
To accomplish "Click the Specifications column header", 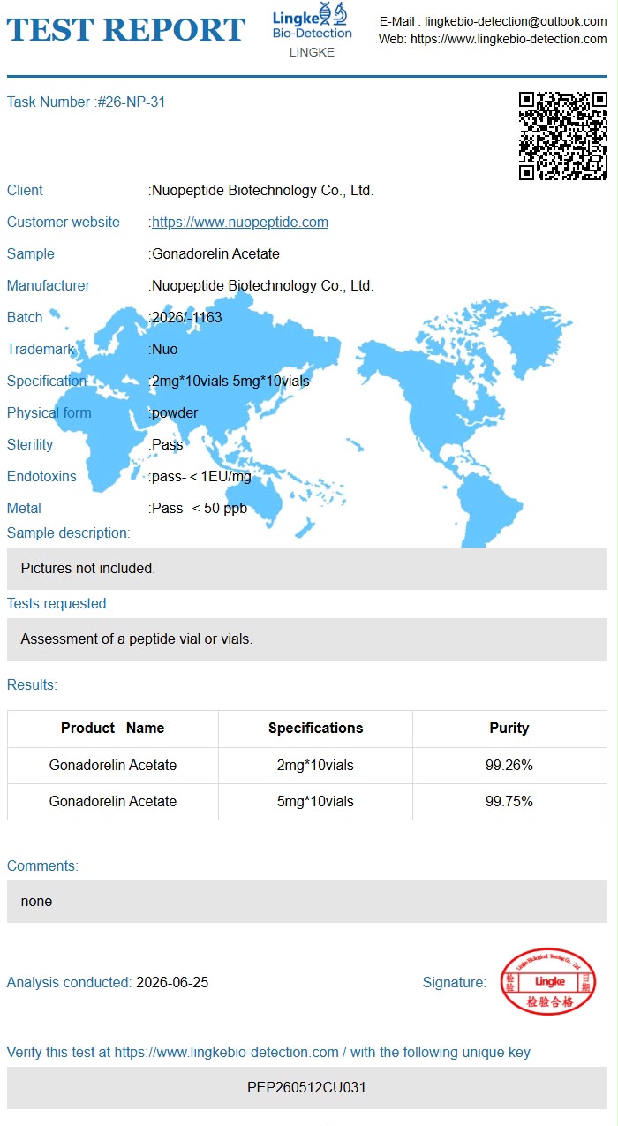I will click(316, 729).
